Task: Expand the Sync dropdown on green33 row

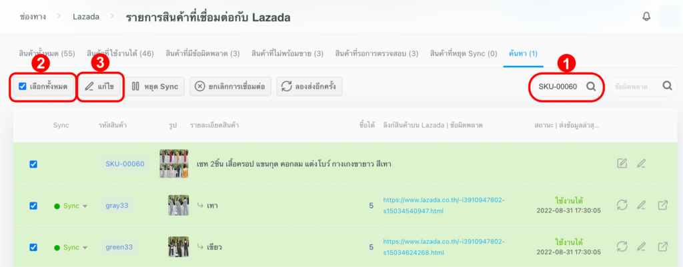Action: (x=85, y=248)
